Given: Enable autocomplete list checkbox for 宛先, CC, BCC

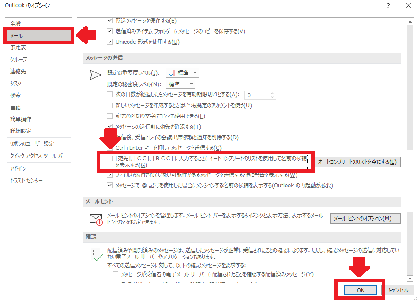Looking at the screenshot, I should pyautogui.click(x=109, y=158).
